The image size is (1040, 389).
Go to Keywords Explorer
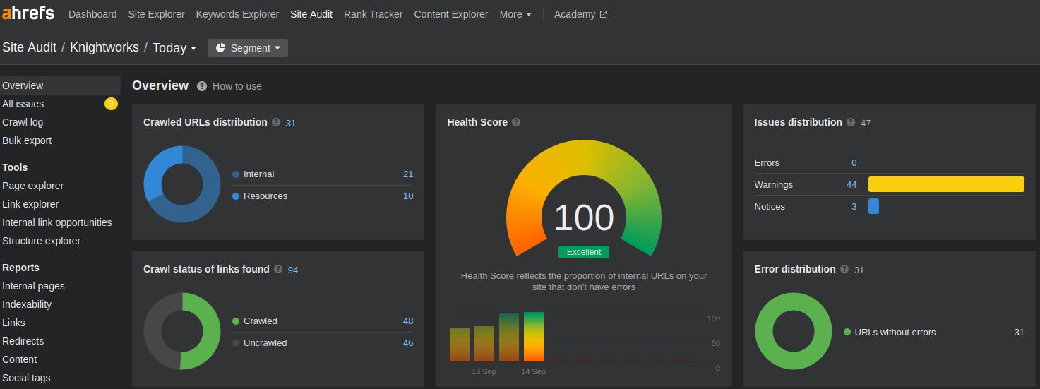(x=237, y=14)
